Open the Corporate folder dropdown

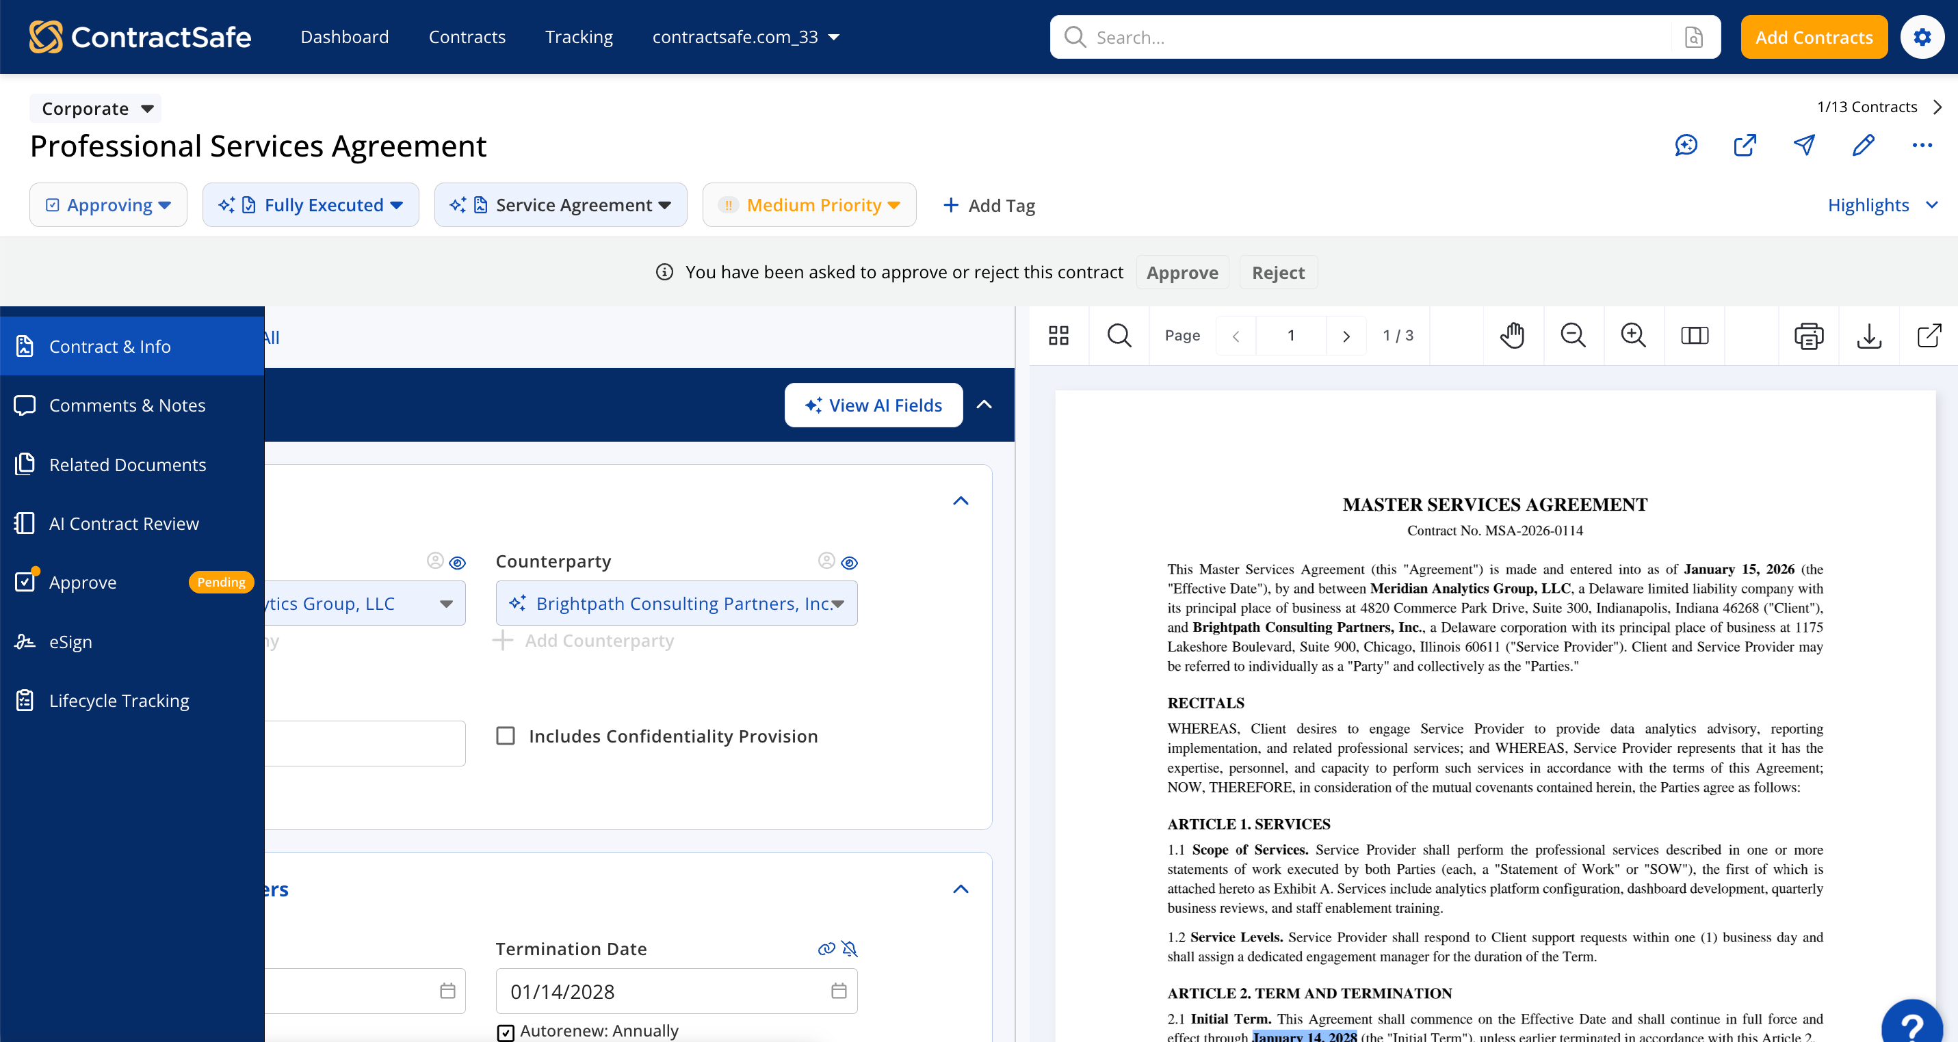(x=95, y=108)
